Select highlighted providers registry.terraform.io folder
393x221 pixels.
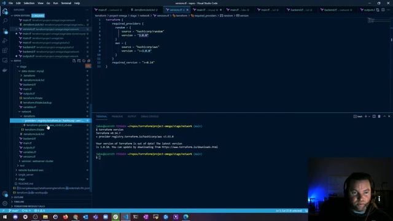50,121
